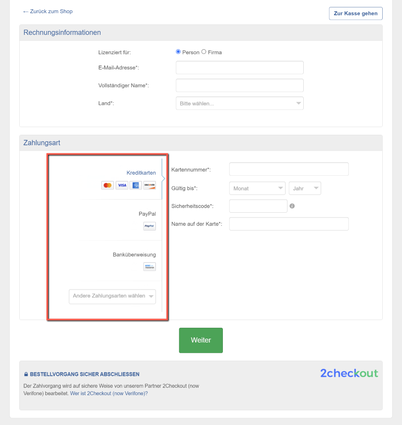Click the Discover card icon

click(149, 185)
